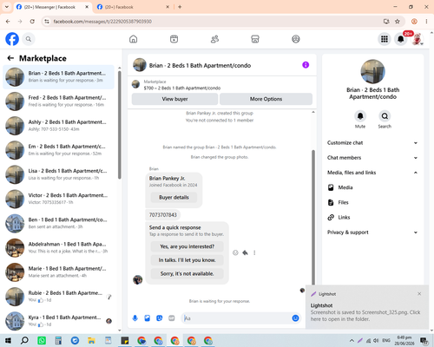Click the conversation list scrollbar
The image size is (434, 347).
[120, 124]
